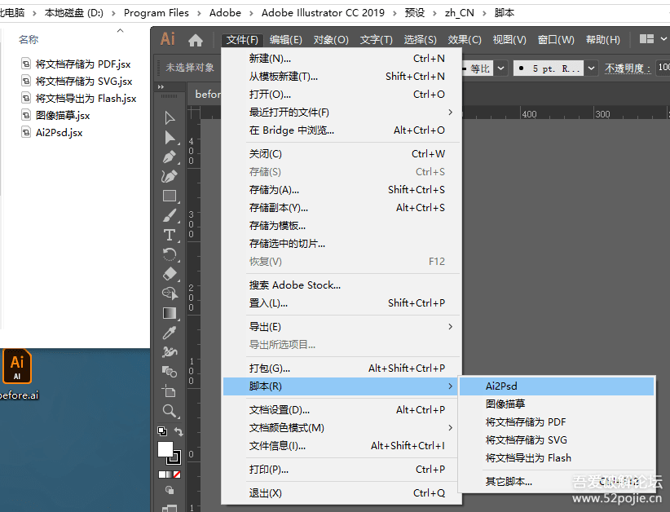The image size is (670, 512).
Task: Apply the None (red slash) color mode
Action: click(x=177, y=474)
